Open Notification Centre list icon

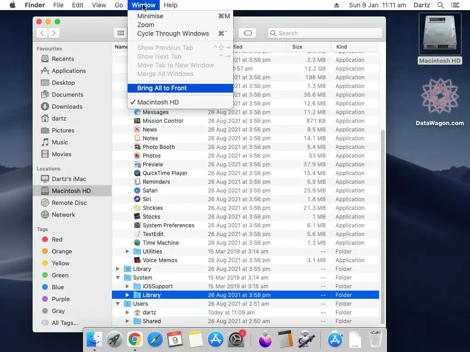(x=455, y=5)
